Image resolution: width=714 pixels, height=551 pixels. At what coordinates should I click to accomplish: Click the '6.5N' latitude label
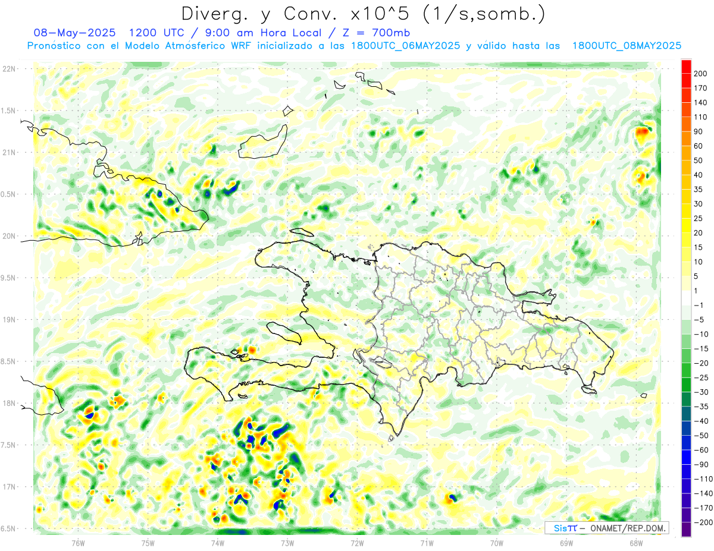pos(8,528)
